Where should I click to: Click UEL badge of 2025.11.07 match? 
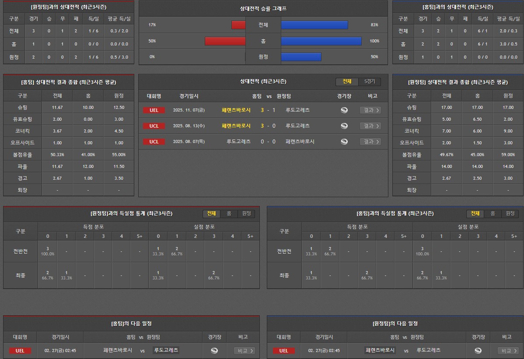pos(154,110)
